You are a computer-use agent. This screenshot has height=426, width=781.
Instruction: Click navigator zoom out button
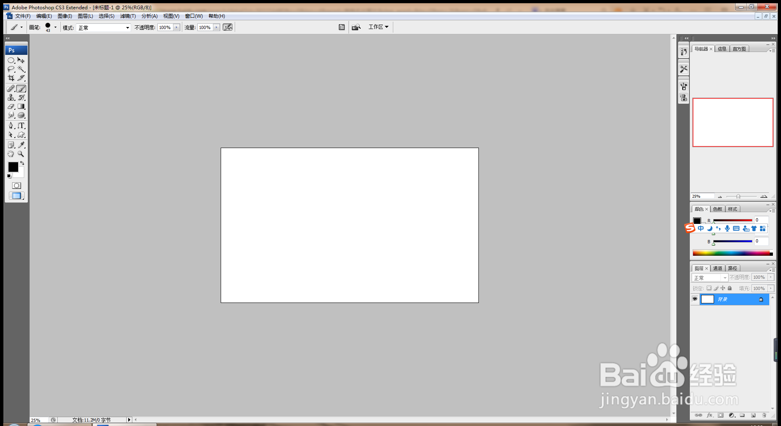720,196
